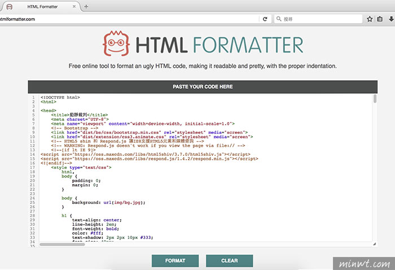Image resolution: width=395 pixels, height=270 pixels.
Task: Click the <title> tag line
Action: pos(80,115)
